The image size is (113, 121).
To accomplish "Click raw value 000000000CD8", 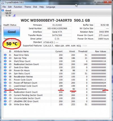I will (x=99, y=86).
